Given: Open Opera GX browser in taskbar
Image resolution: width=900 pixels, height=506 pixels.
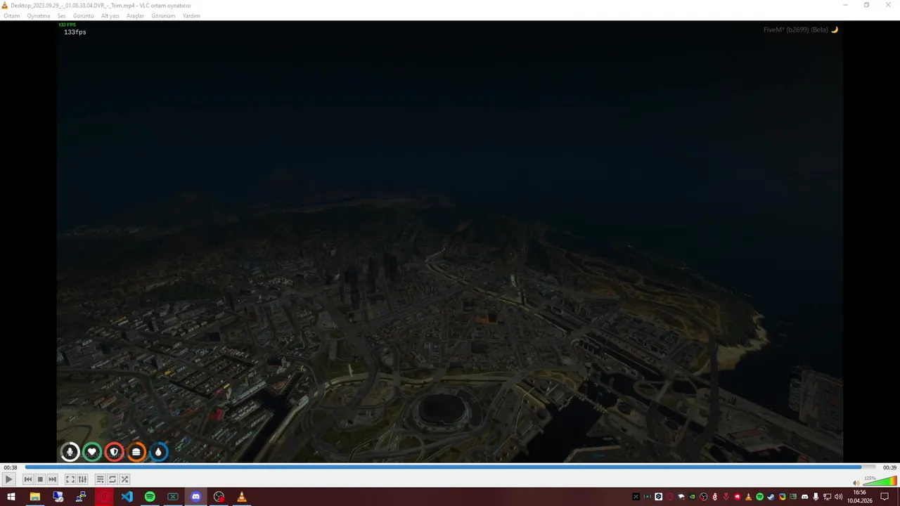Looking at the screenshot, I should pos(104,497).
